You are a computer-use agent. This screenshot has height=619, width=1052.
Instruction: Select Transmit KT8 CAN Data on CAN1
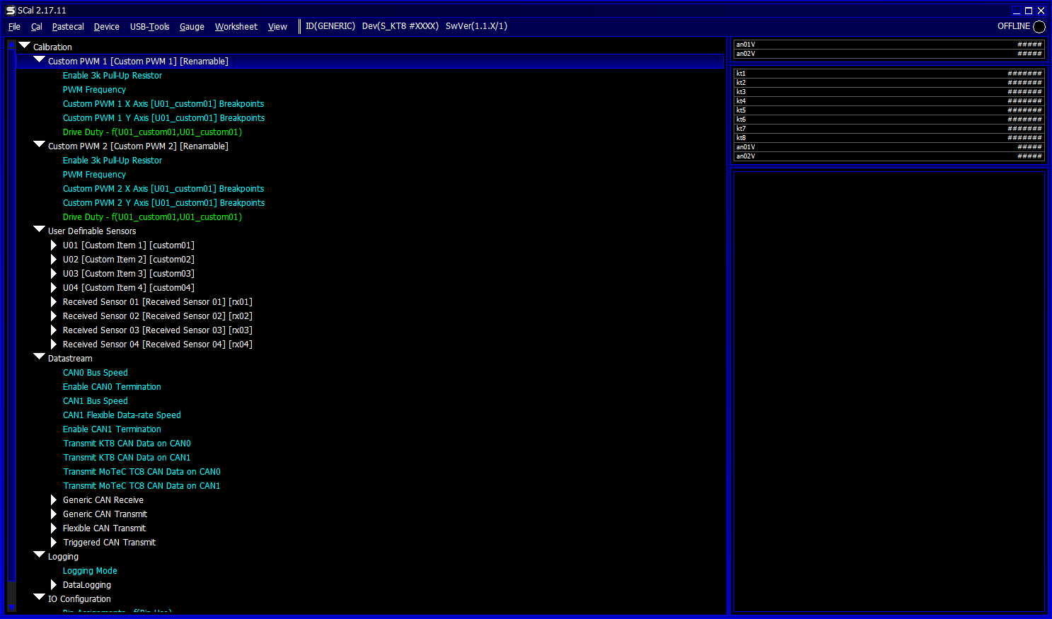[x=127, y=458]
